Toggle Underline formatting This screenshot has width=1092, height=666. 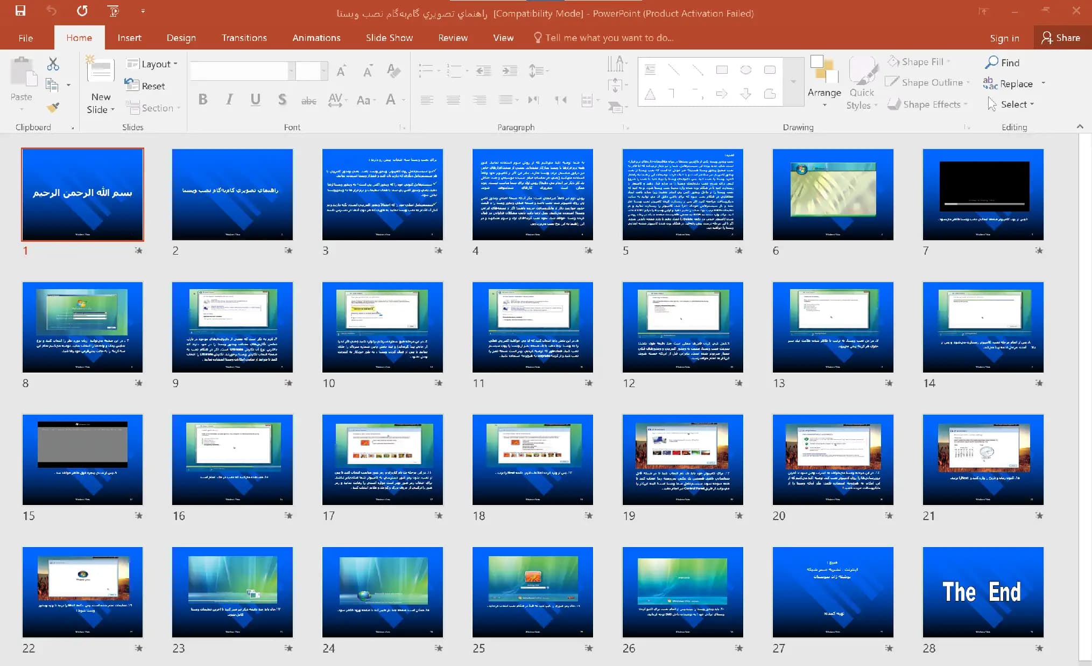256,99
